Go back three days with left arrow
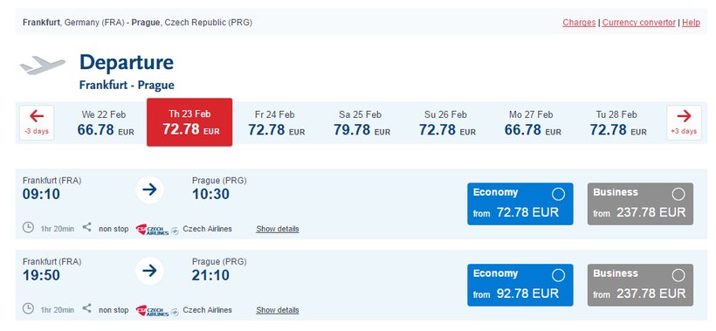The image size is (716, 331). 37,122
